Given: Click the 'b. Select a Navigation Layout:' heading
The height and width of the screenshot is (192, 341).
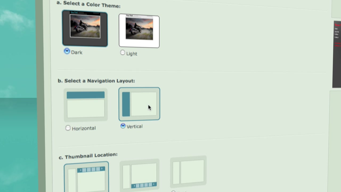Looking at the screenshot, I should (96, 81).
